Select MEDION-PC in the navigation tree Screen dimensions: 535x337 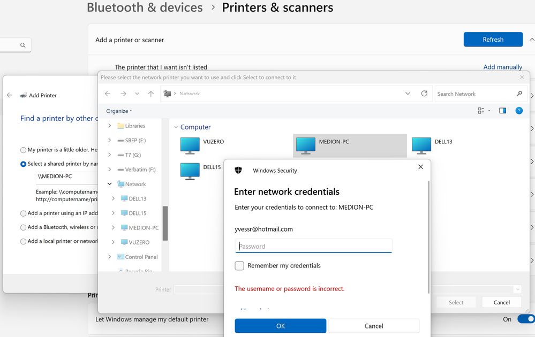point(144,228)
